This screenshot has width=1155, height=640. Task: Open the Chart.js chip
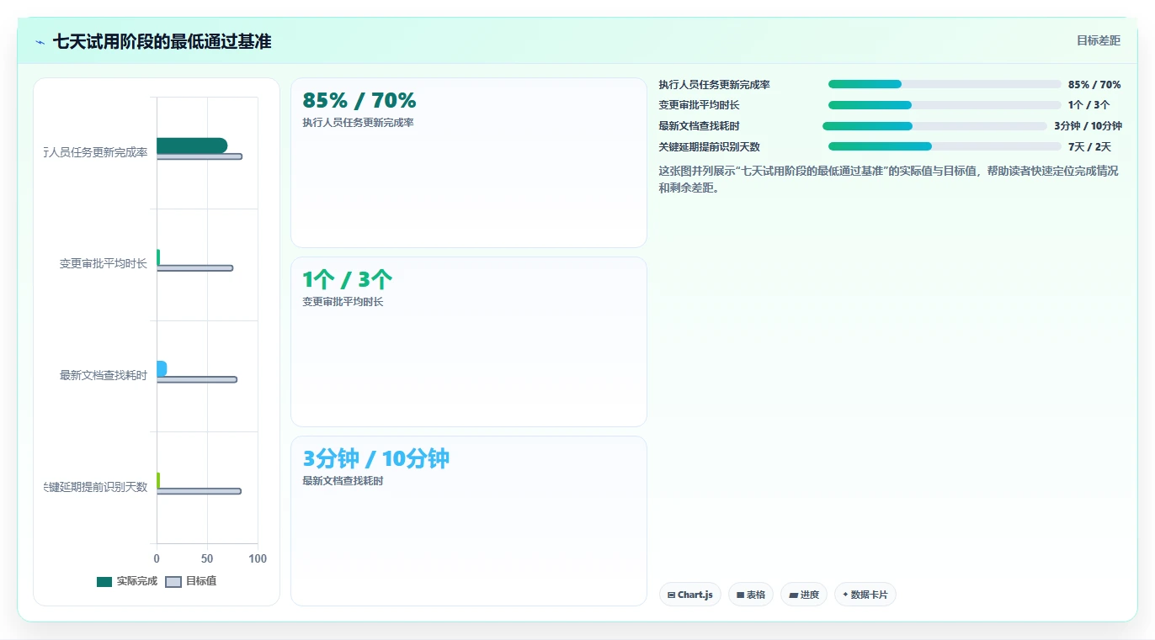[690, 595]
